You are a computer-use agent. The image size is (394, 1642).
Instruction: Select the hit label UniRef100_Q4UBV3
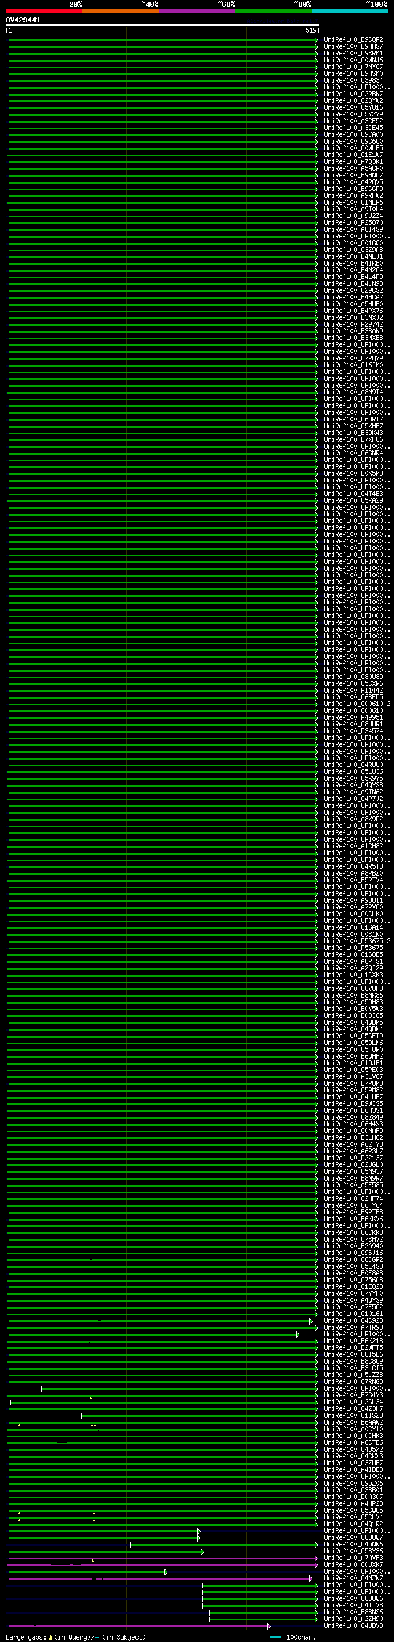(353, 1626)
